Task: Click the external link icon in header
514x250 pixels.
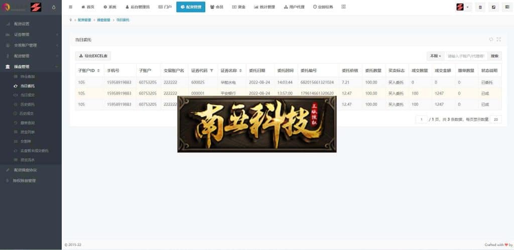Action: point(494,7)
